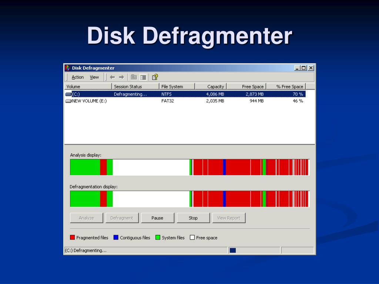
Task: Maximize the Disk Defragmenter window
Action: (303, 68)
